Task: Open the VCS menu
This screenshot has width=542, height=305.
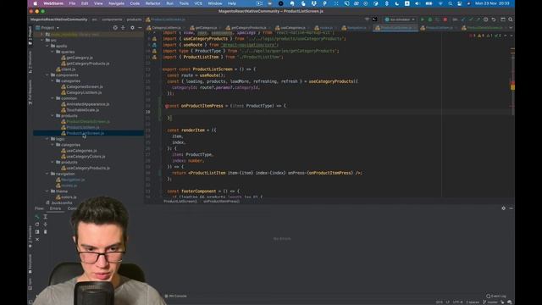Action: tap(198, 3)
